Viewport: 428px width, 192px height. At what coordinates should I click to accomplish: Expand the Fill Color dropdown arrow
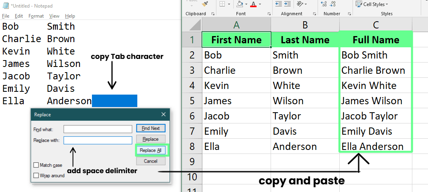246,4
